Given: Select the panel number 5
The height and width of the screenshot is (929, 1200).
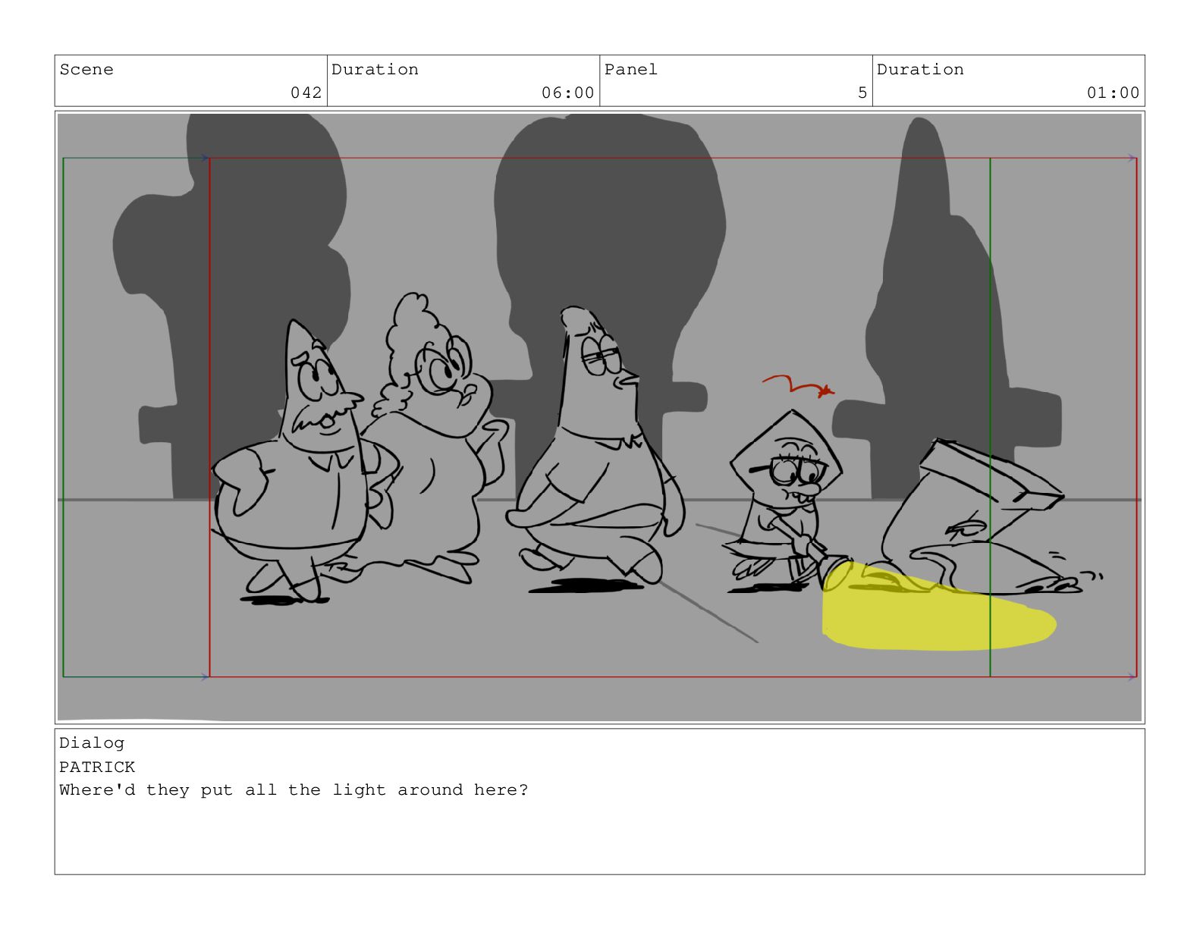Looking at the screenshot, I should (862, 93).
